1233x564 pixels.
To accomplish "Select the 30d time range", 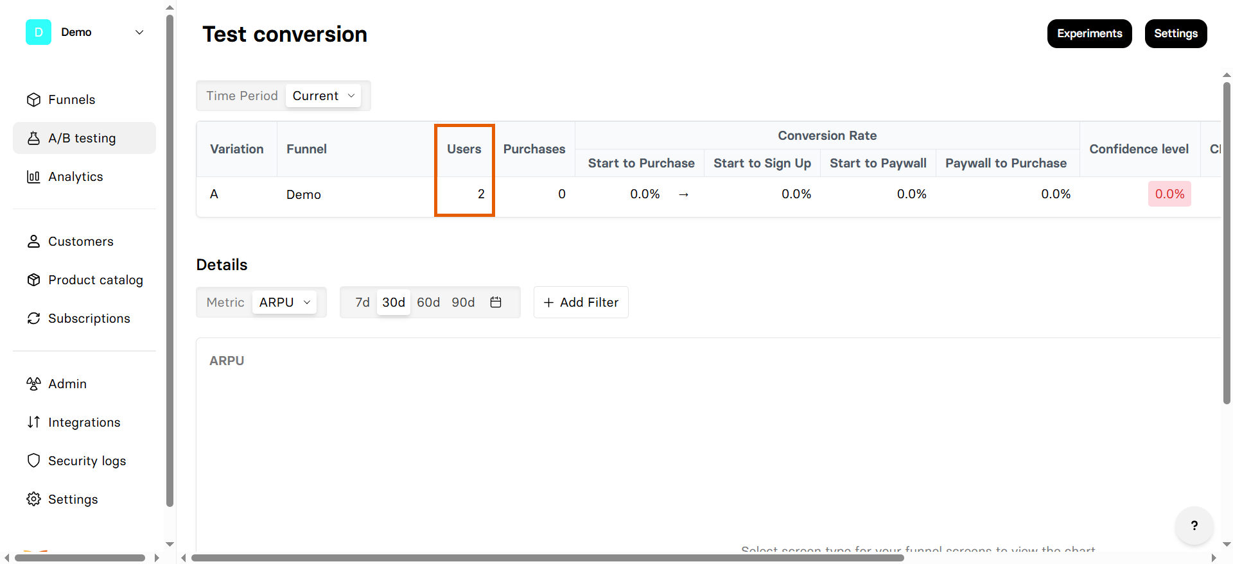I will [394, 302].
